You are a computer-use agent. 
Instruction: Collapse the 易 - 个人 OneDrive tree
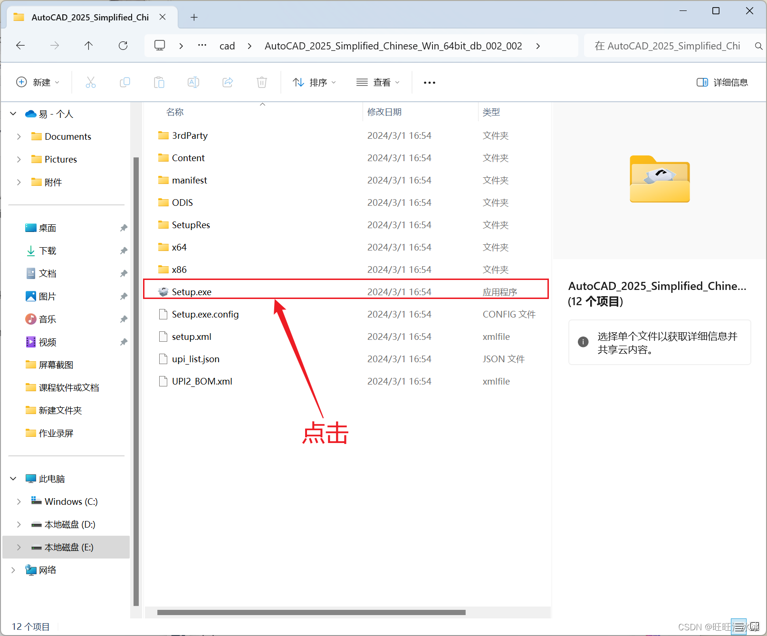13,114
